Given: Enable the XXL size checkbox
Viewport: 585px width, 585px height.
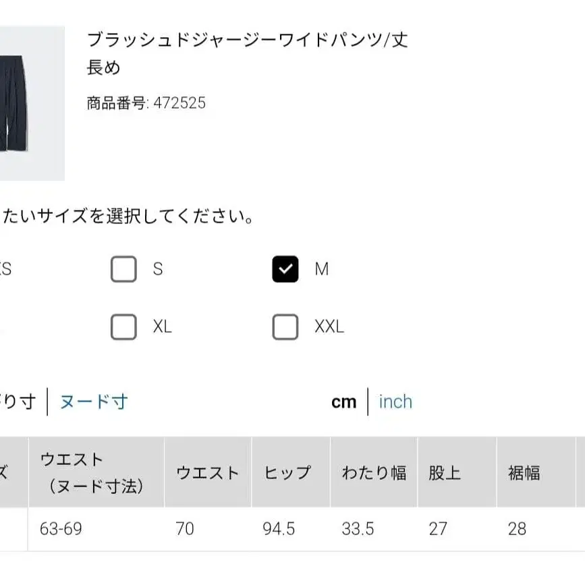Looking at the screenshot, I should pos(285,327).
